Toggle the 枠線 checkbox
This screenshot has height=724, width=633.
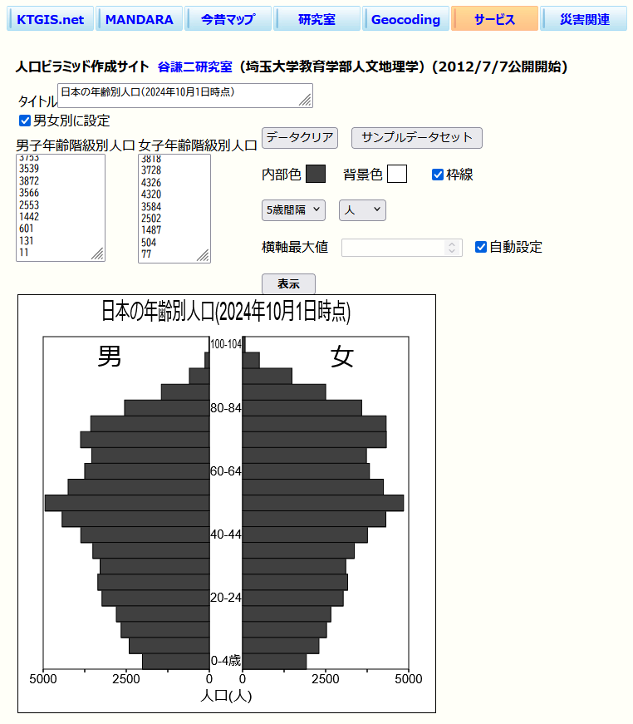[x=438, y=175]
